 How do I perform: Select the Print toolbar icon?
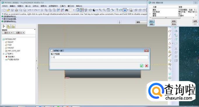click(16, 10)
